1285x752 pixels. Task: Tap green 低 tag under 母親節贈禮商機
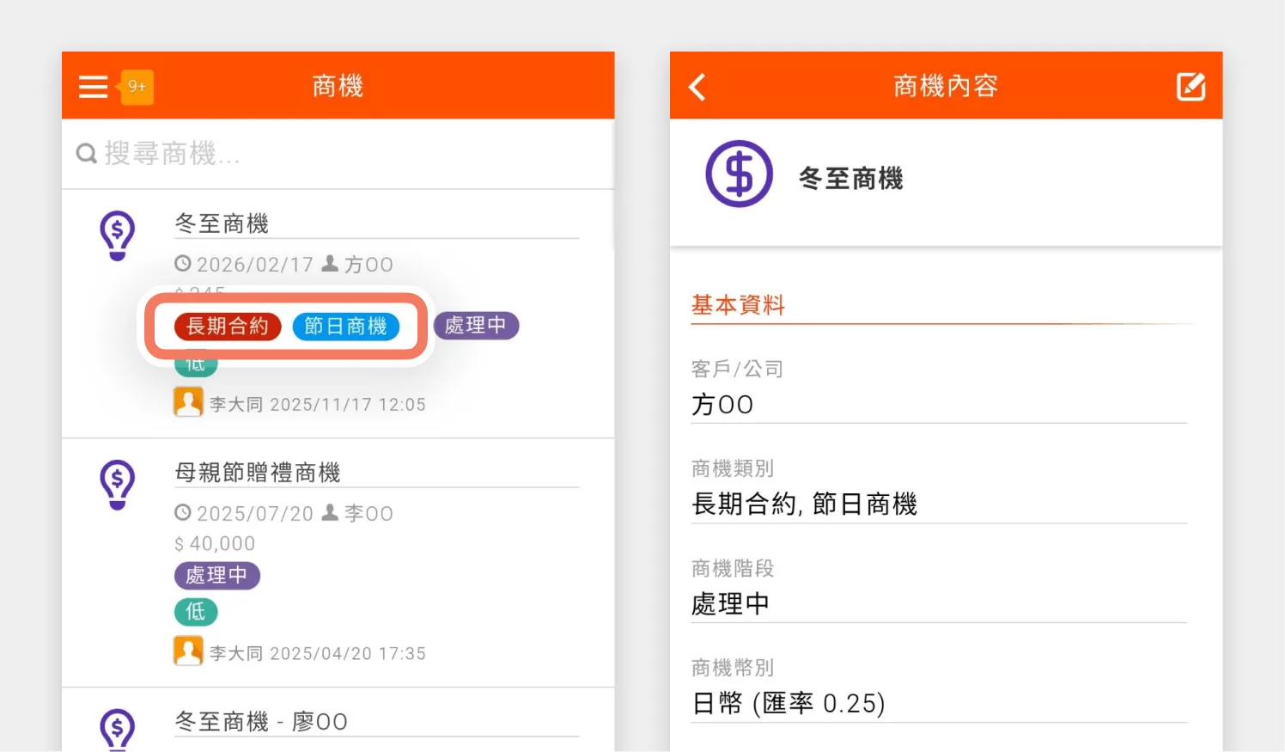point(196,612)
